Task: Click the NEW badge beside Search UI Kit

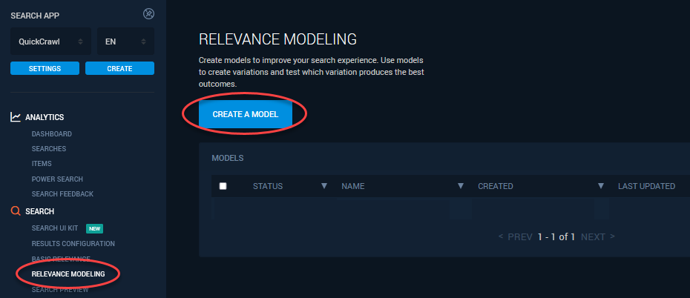Action: (x=94, y=228)
